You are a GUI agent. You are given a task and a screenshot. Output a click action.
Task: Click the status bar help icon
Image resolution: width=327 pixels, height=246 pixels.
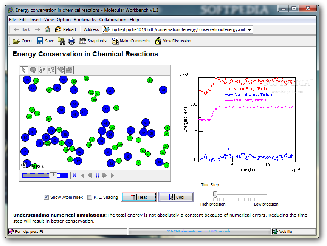11,231
